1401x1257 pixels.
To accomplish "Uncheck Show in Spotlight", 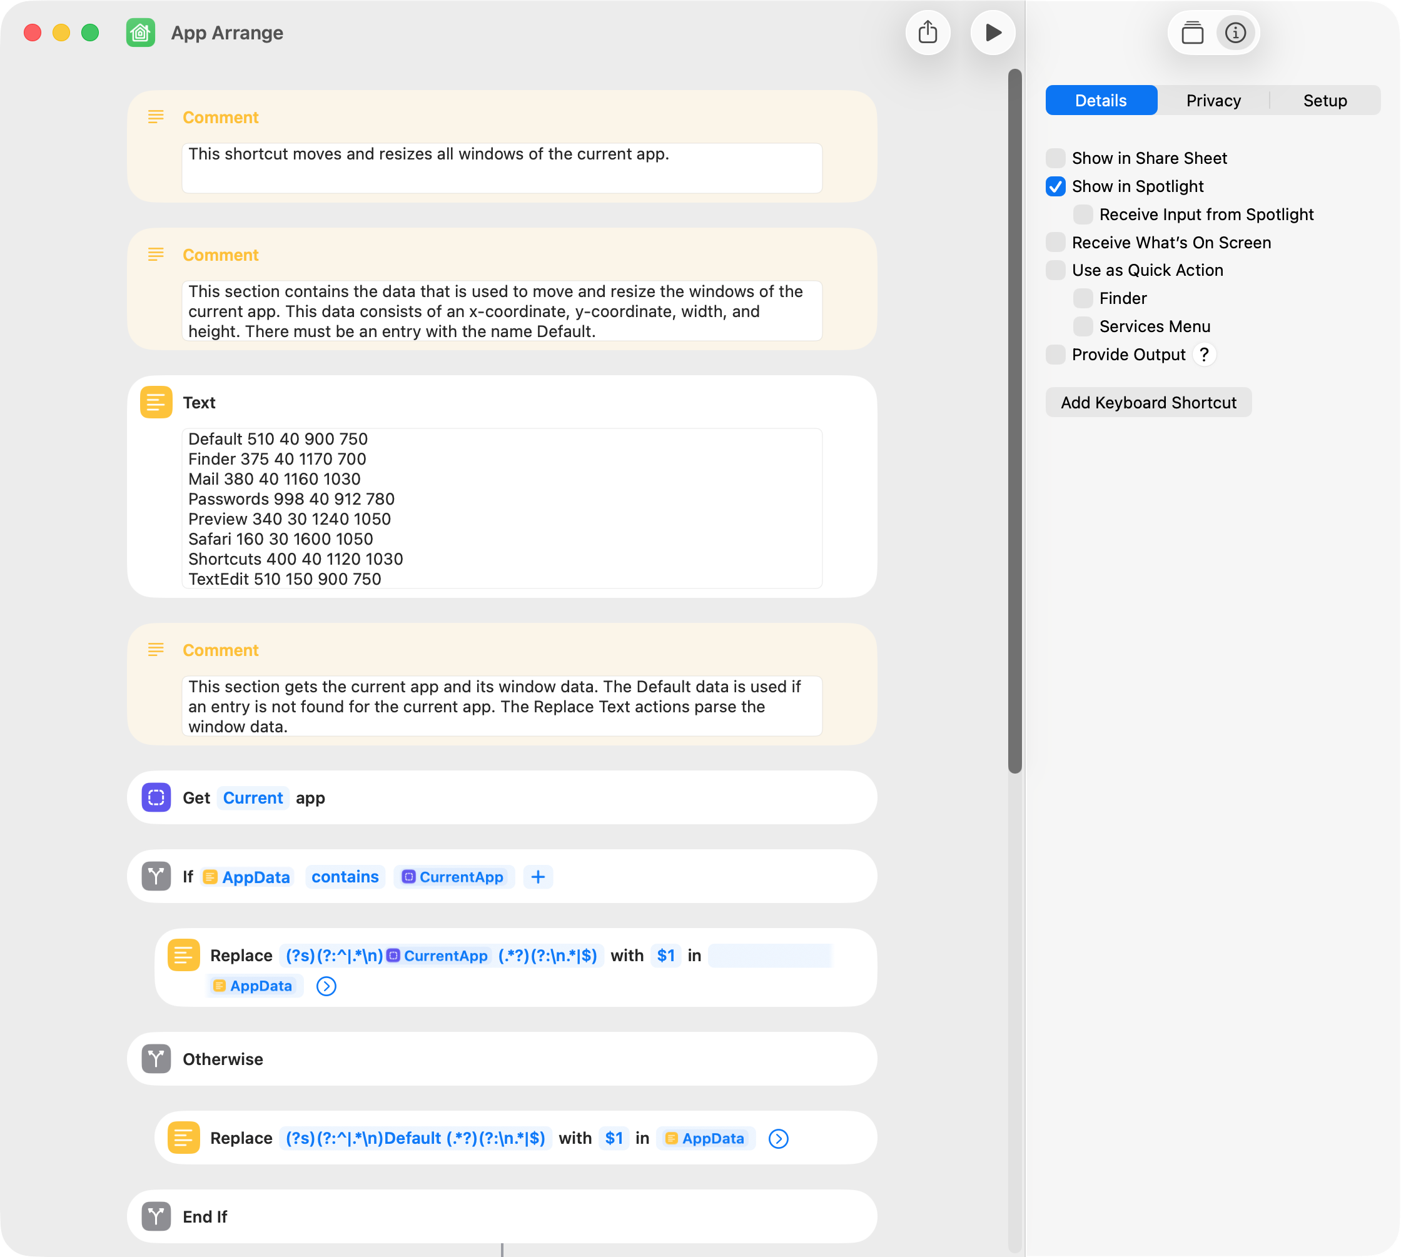I will [1056, 186].
